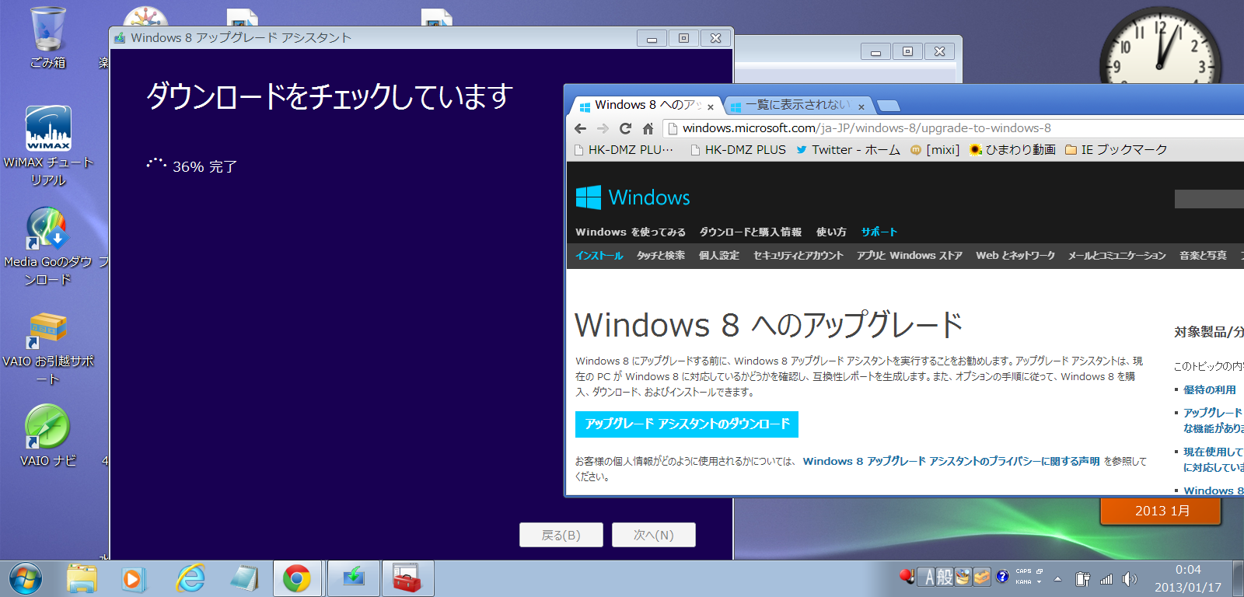The width and height of the screenshot is (1244, 597).
Task: Expand the 'IE ブックマーク' bookmark folder
Action: [x=1116, y=150]
